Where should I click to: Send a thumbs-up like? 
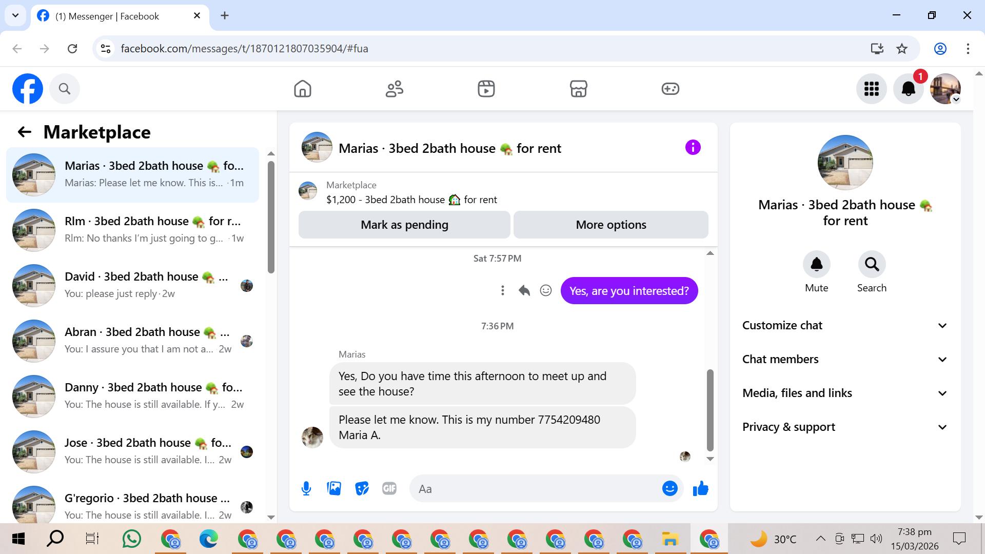pos(701,489)
